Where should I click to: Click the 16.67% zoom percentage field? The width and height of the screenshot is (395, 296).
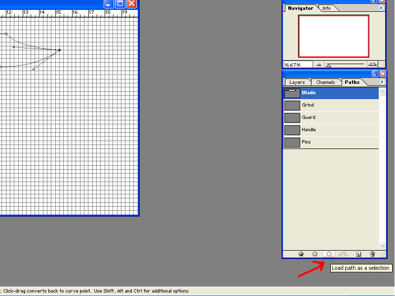[x=298, y=65]
